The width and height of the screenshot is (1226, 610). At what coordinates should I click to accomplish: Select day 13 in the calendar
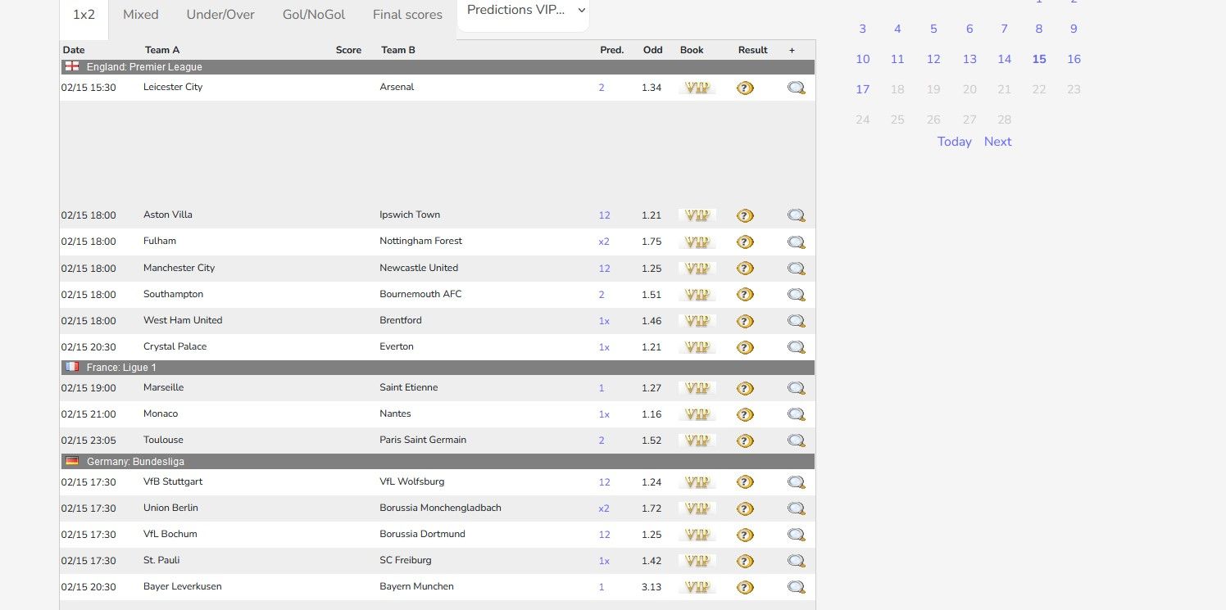969,59
